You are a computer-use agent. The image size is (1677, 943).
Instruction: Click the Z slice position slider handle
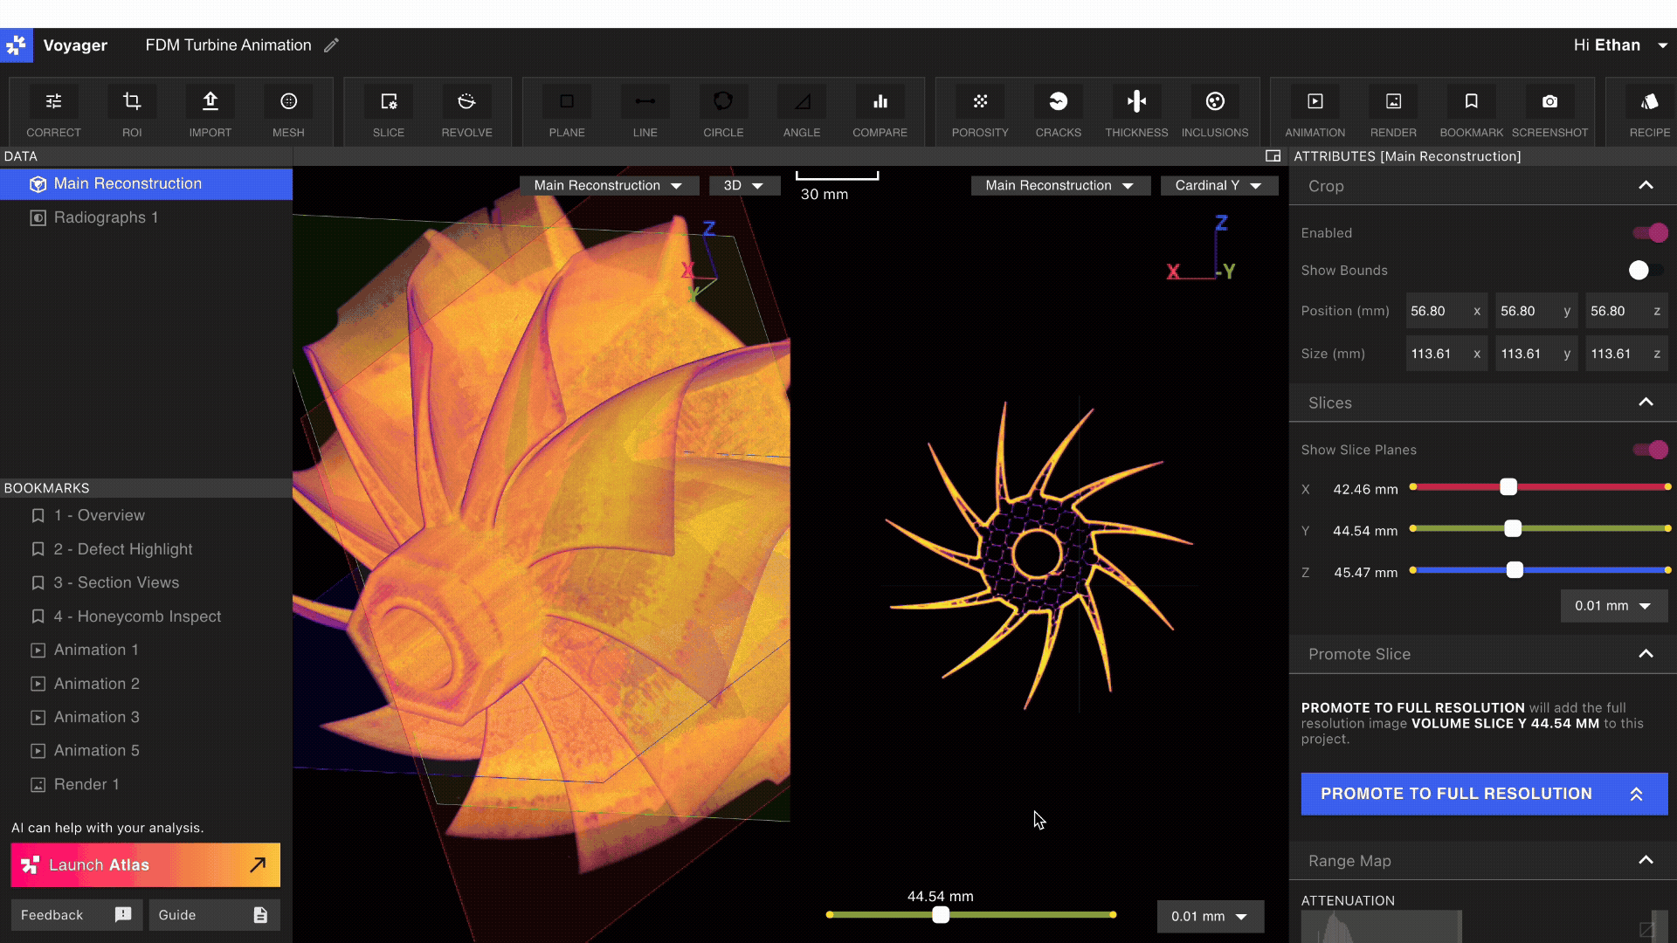[x=1515, y=570]
